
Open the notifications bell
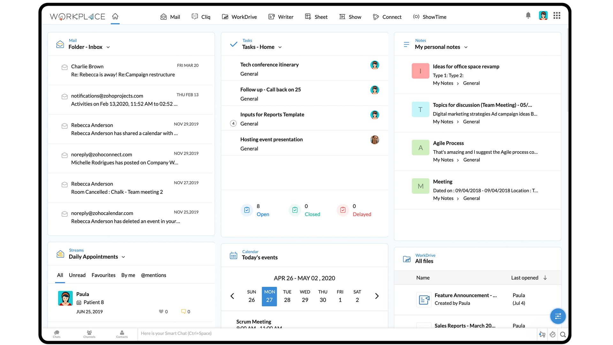(x=528, y=15)
